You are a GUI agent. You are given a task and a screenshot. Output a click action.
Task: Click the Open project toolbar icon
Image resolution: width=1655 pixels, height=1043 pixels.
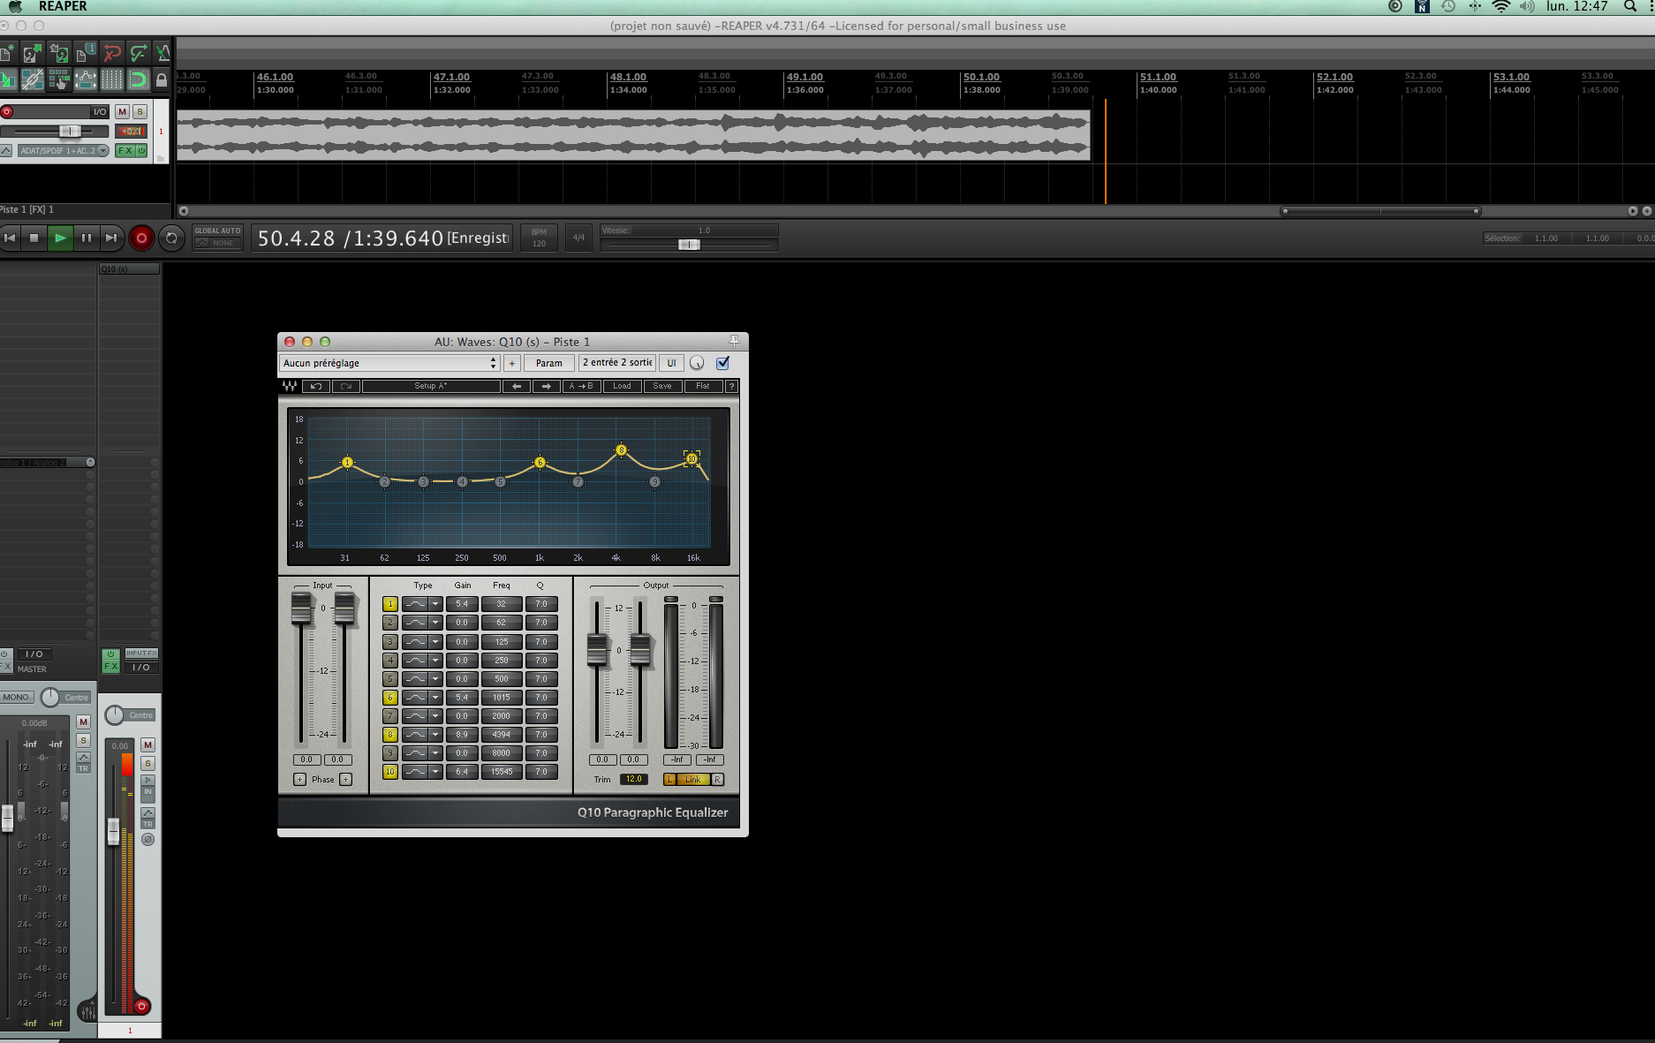tap(33, 54)
